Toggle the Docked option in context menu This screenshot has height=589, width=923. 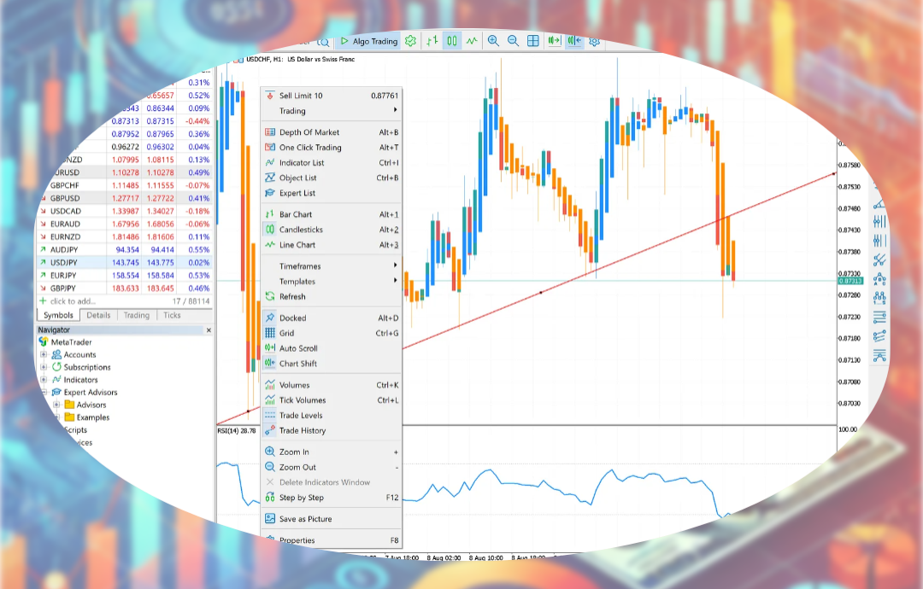(x=331, y=318)
